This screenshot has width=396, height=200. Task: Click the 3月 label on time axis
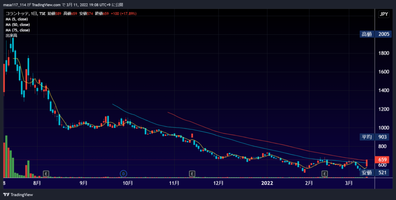(348, 183)
